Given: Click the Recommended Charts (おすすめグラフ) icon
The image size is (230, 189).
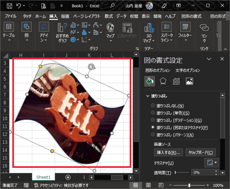Looking at the screenshot, I should click(62, 31).
